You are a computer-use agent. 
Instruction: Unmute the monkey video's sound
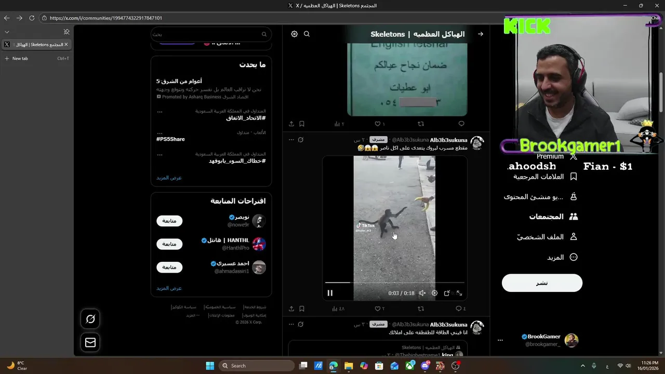[422, 293]
